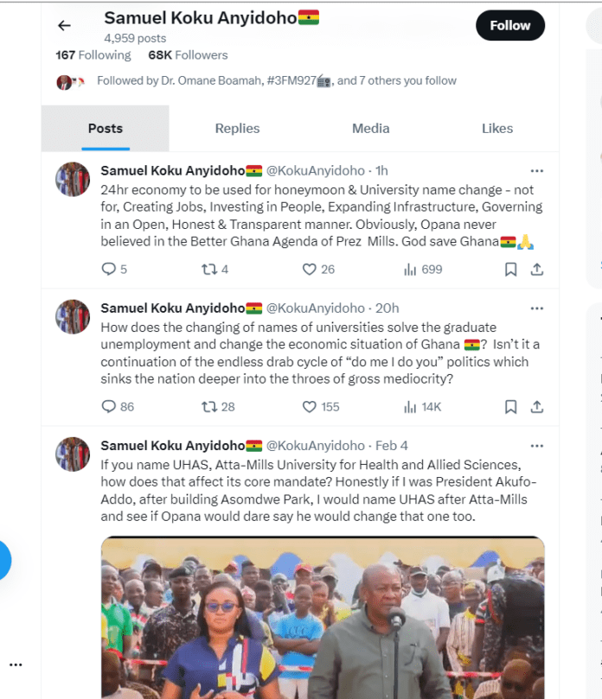Image resolution: width=602 pixels, height=699 pixels.
Task: Share the graduate unemployment post
Action: [536, 406]
